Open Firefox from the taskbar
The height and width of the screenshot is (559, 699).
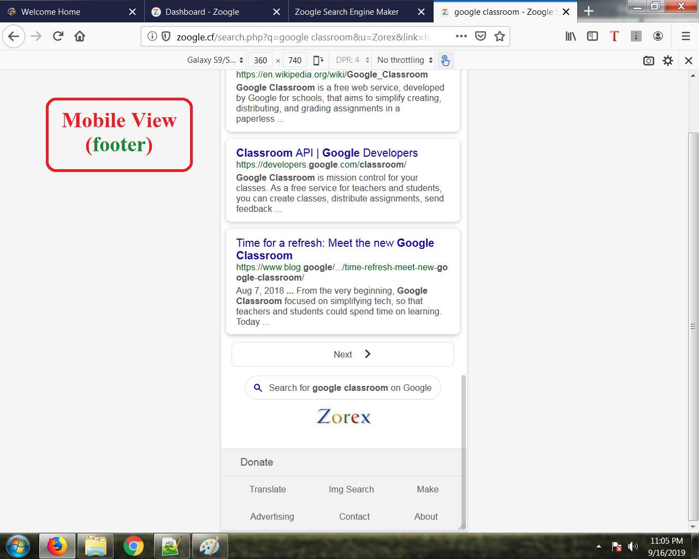click(x=57, y=546)
